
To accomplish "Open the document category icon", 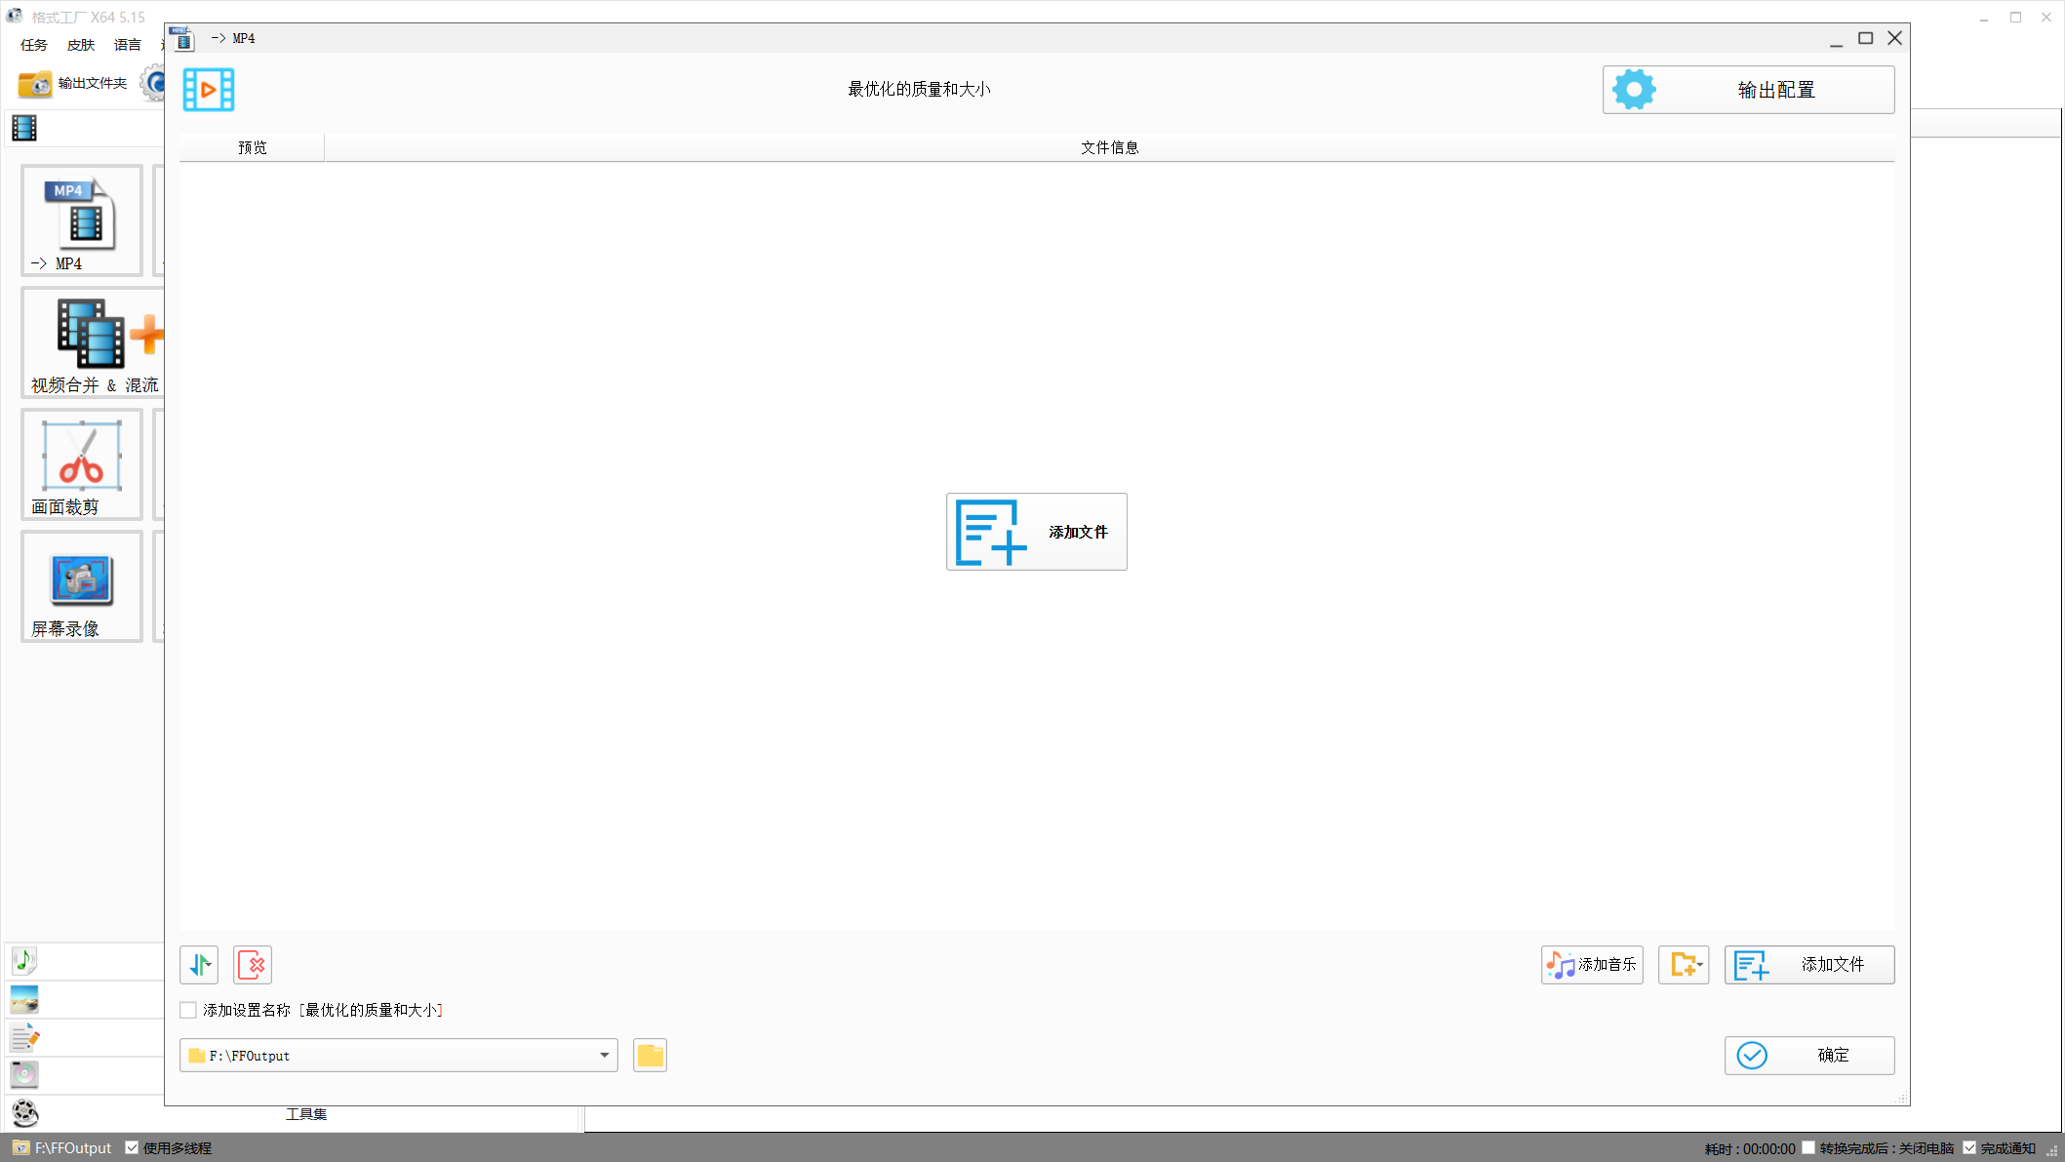I will pyautogui.click(x=24, y=1037).
